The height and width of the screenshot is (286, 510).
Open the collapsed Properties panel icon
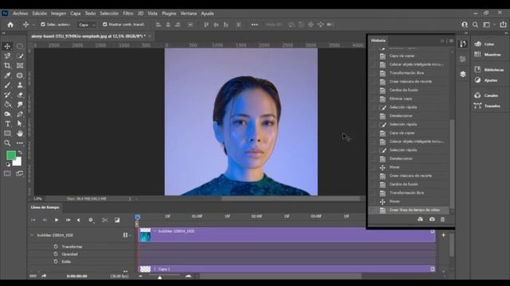(x=463, y=59)
